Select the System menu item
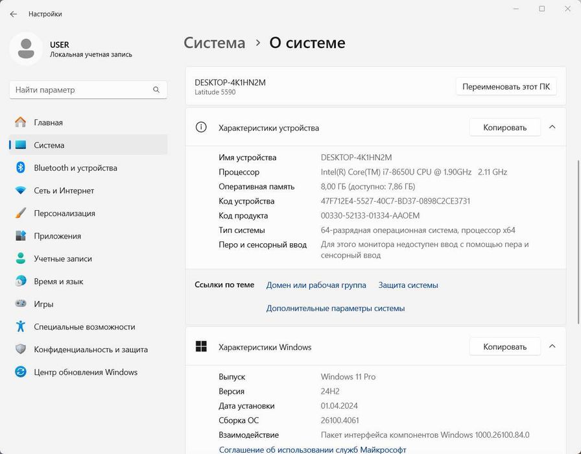The height and width of the screenshot is (454, 581). click(x=49, y=145)
